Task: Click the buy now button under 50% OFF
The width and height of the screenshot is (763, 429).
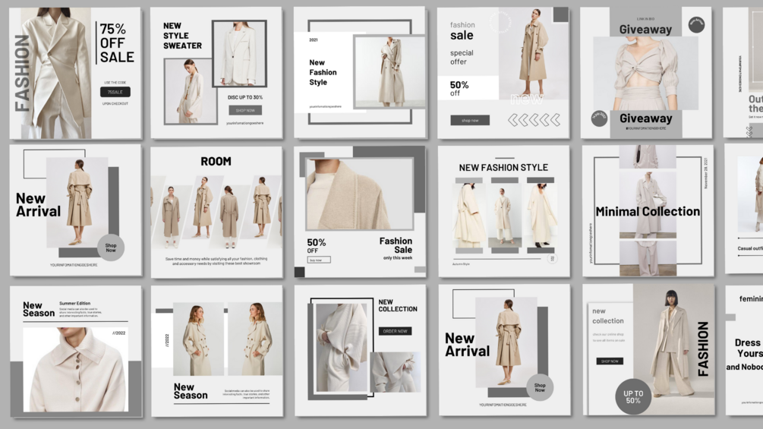Action: click(x=319, y=260)
